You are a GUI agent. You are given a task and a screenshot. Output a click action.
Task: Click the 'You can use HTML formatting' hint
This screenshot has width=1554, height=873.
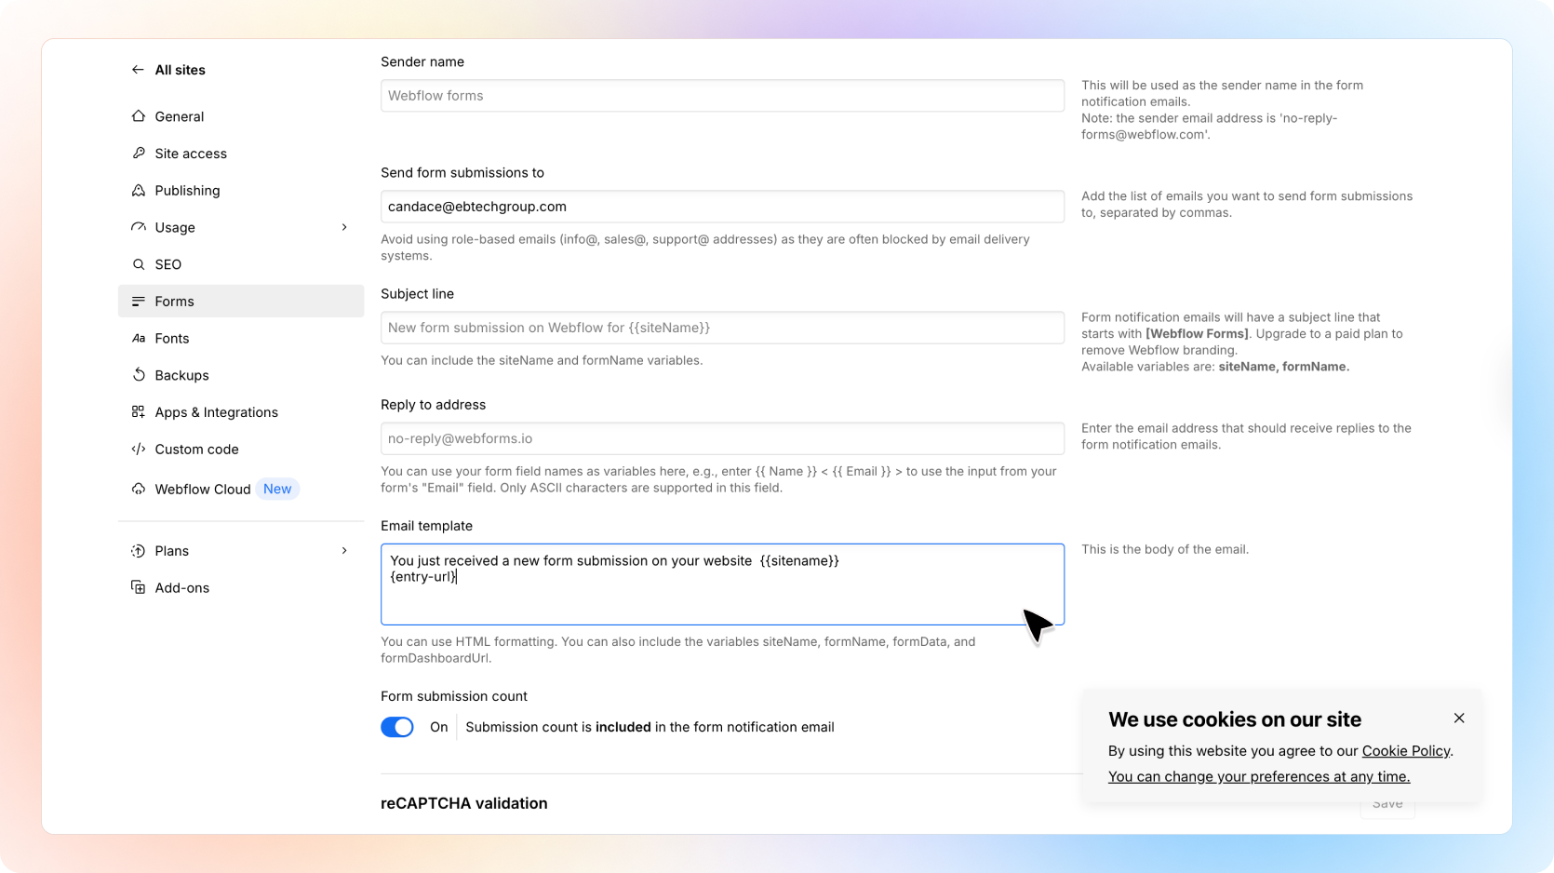point(678,650)
